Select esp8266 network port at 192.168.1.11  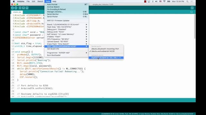(106, 57)
